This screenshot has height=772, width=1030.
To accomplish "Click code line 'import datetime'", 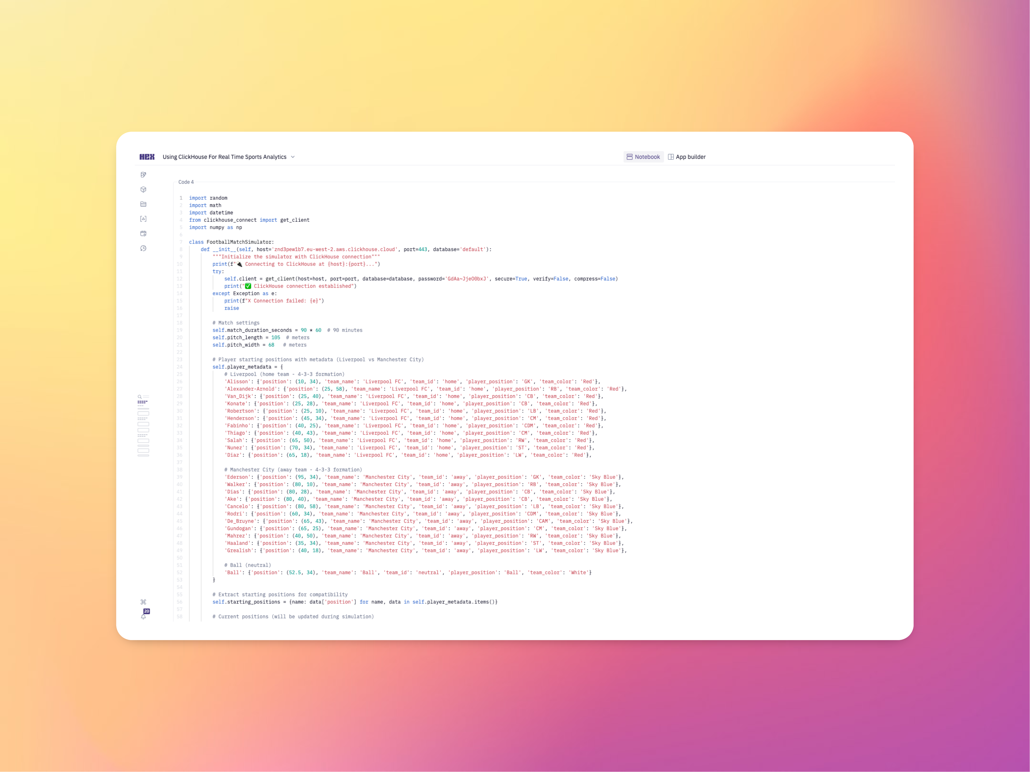I will (211, 213).
